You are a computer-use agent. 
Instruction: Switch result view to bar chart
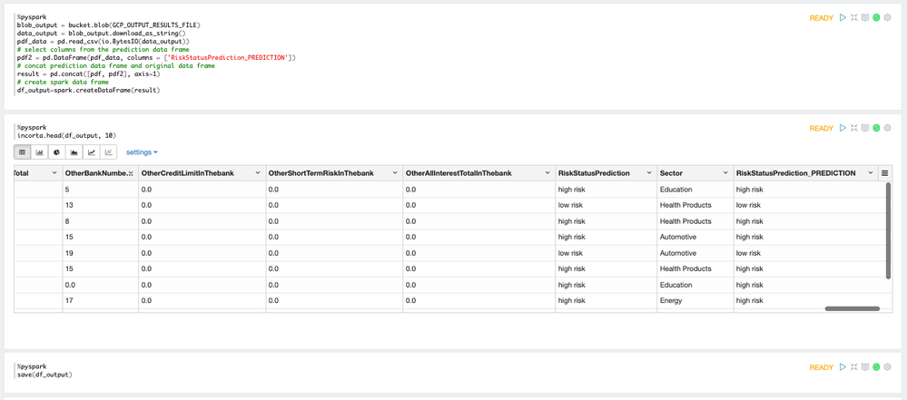pos(40,152)
